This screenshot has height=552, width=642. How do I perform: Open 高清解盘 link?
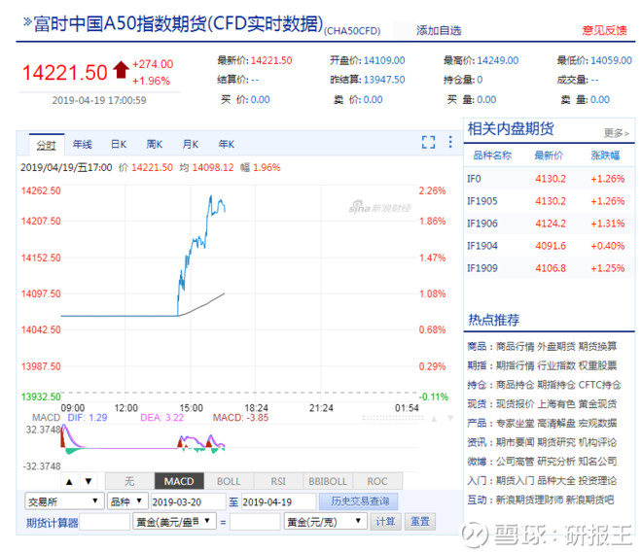[x=556, y=423]
